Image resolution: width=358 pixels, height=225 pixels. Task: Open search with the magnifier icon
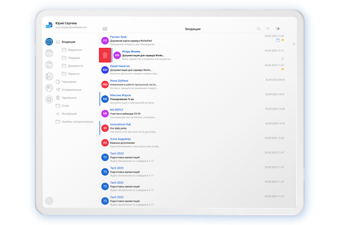click(x=259, y=29)
